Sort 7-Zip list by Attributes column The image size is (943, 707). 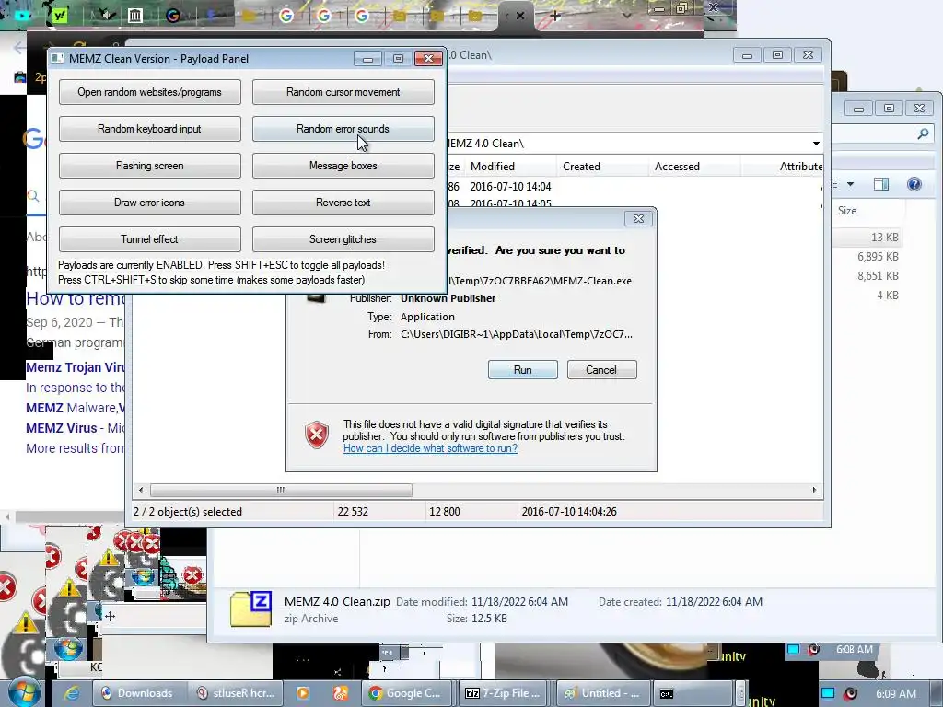tap(800, 167)
